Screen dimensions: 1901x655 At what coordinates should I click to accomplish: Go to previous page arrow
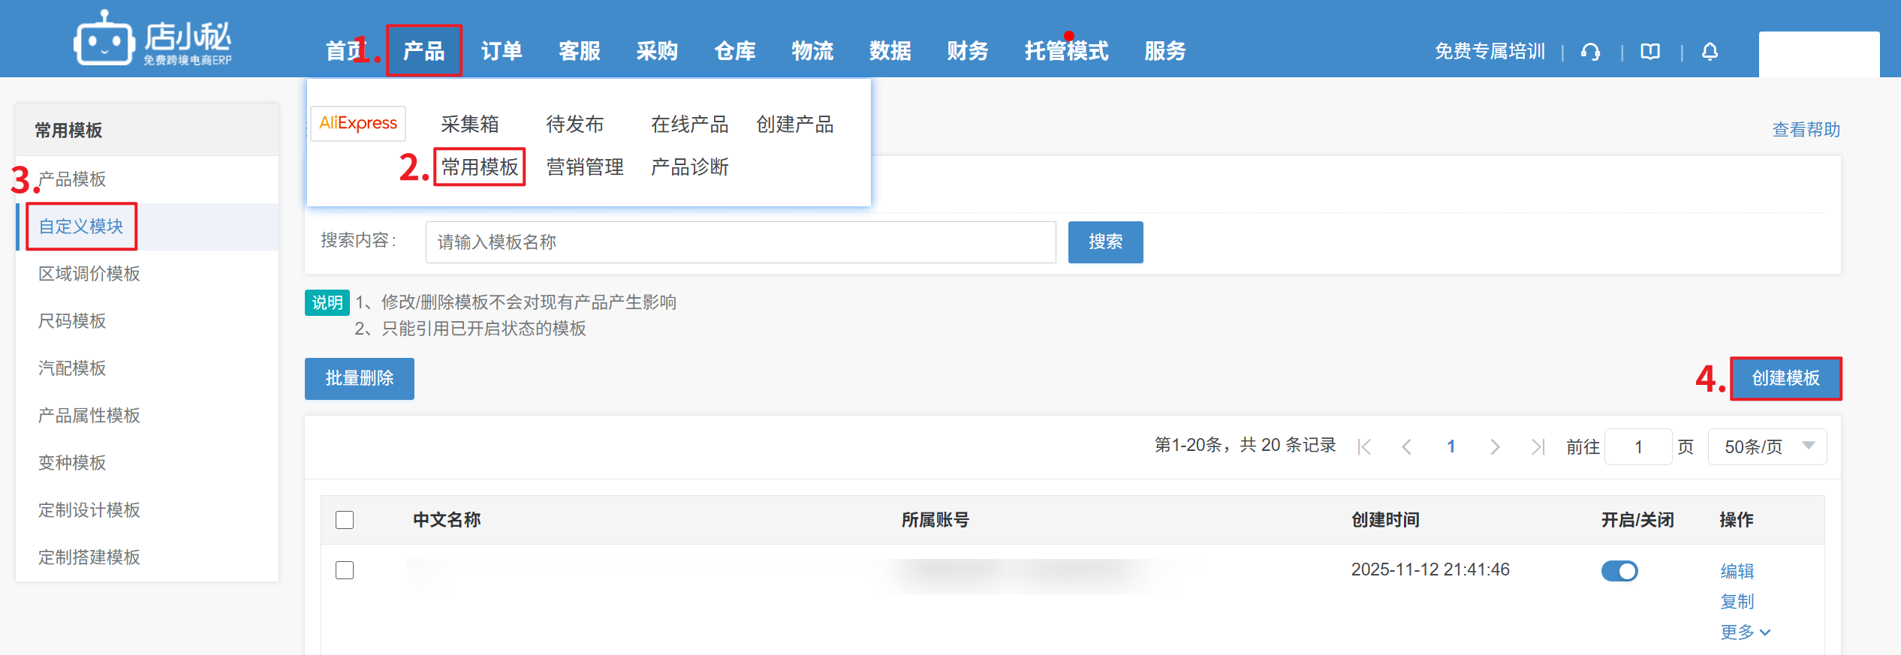tap(1407, 447)
